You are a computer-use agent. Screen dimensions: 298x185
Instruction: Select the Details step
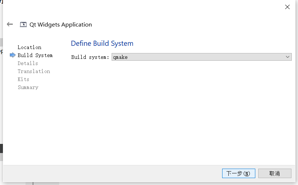[x=28, y=63]
